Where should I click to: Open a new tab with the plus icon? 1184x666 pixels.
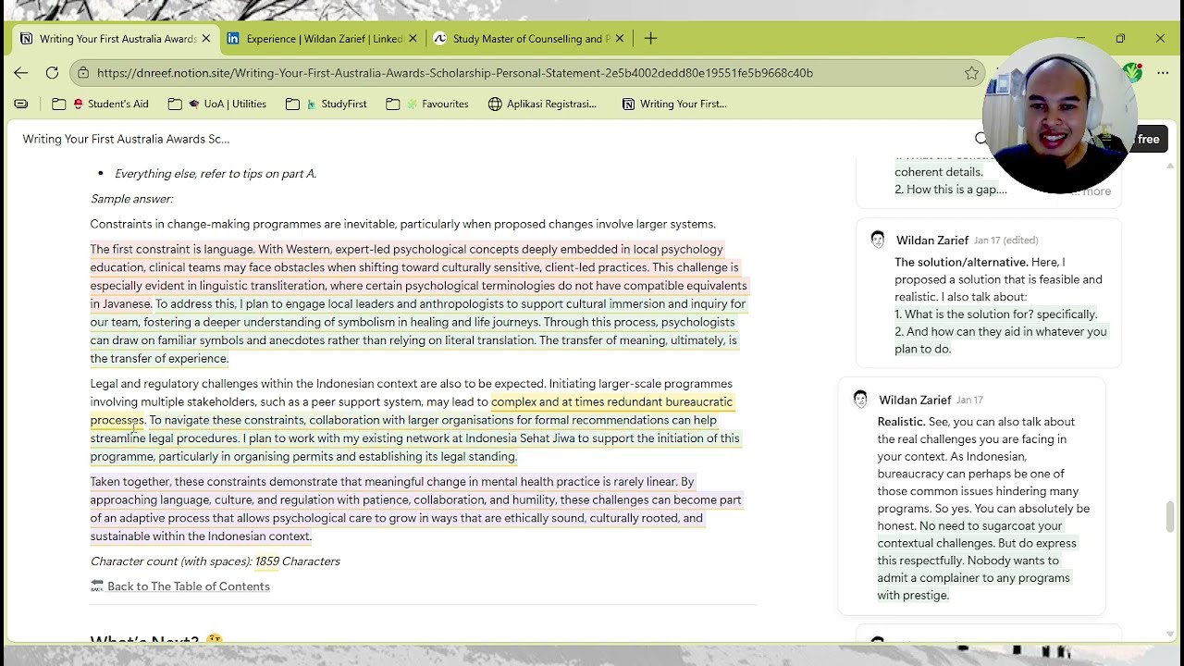[x=650, y=39]
